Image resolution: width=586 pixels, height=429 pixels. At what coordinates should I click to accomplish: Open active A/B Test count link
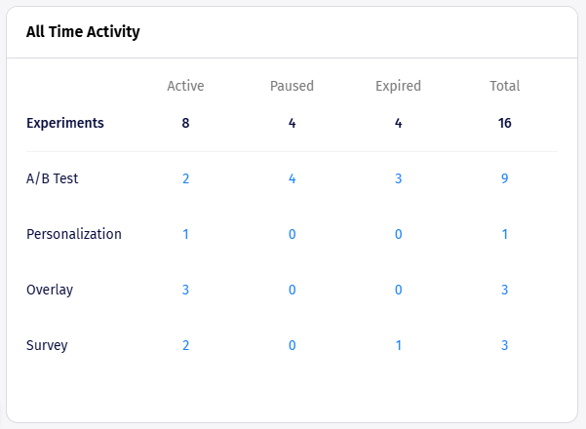(185, 178)
